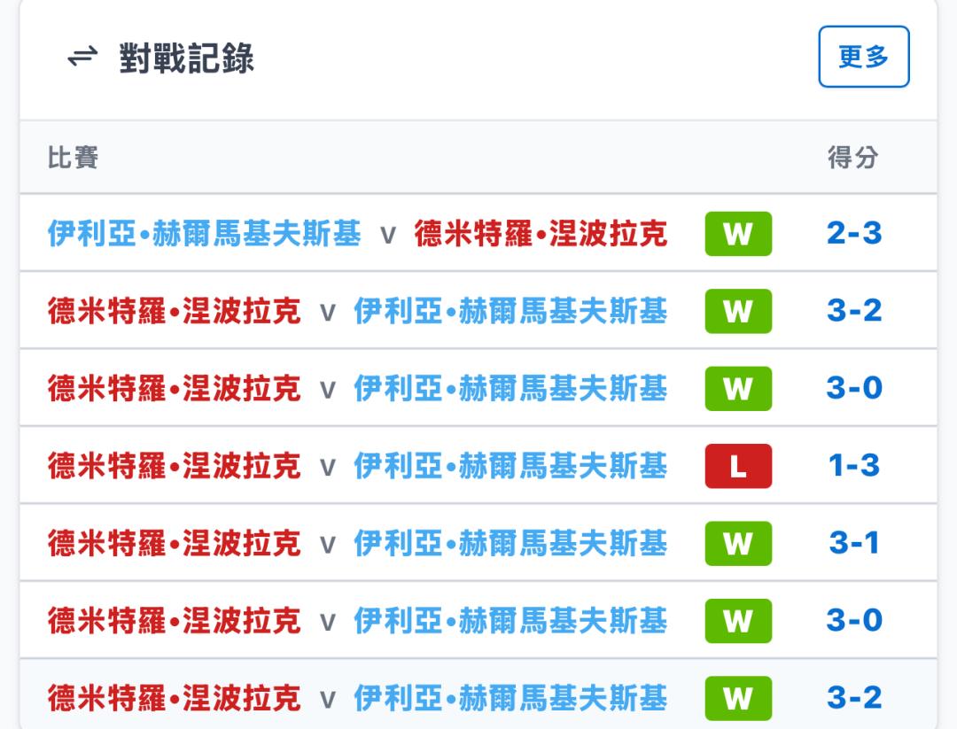Open the 2-3 score link
The height and width of the screenshot is (729, 957).
(854, 233)
